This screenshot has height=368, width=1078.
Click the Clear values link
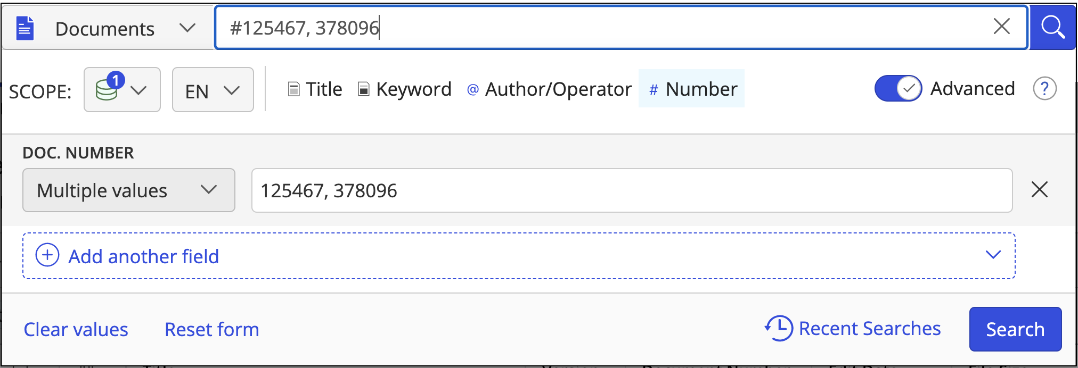click(76, 330)
